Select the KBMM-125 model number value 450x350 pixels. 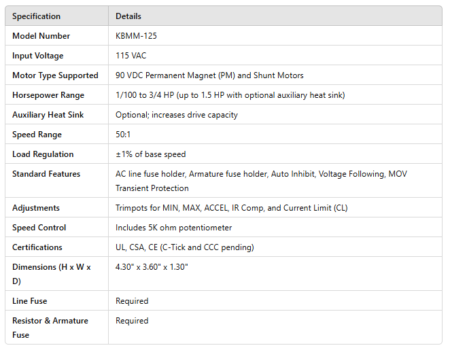click(137, 36)
